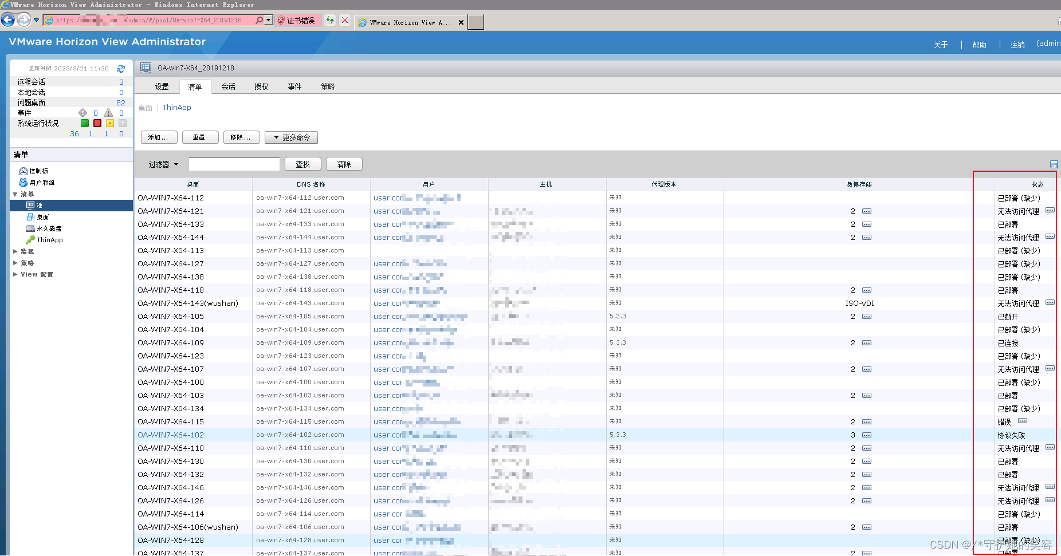The image size is (1061, 556).
Task: Sort by the status column header
Action: point(1037,184)
